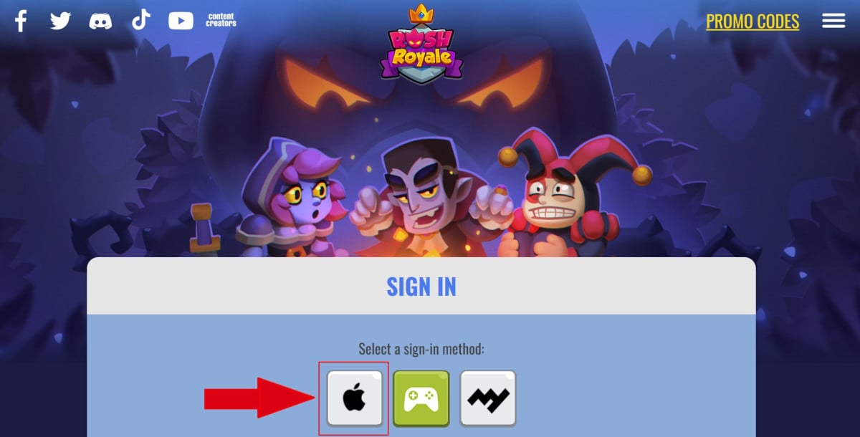Open the content creators link

click(221, 20)
